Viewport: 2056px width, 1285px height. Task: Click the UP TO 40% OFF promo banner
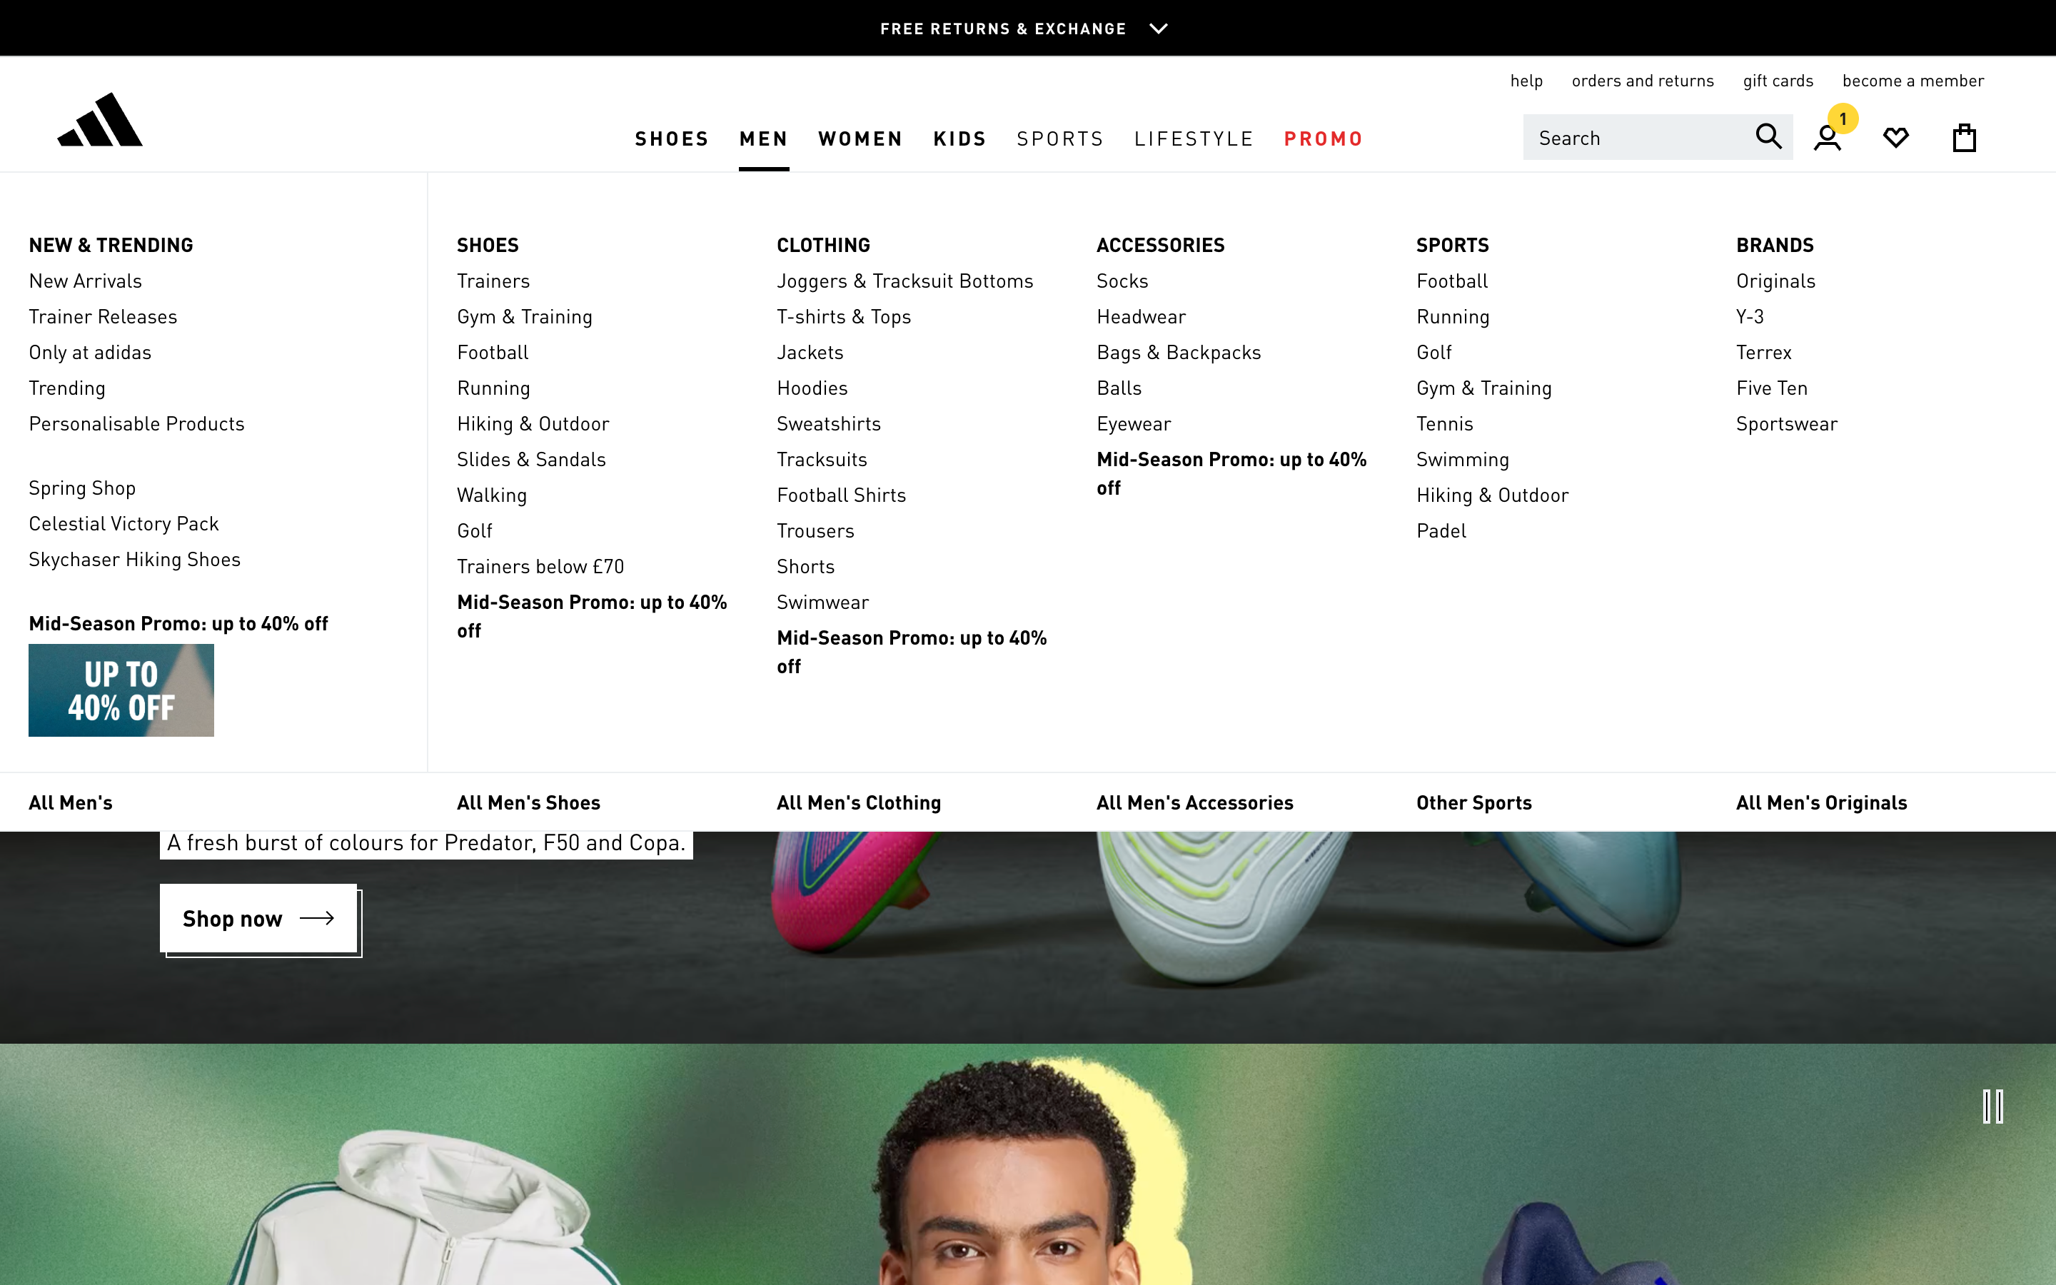click(x=121, y=689)
